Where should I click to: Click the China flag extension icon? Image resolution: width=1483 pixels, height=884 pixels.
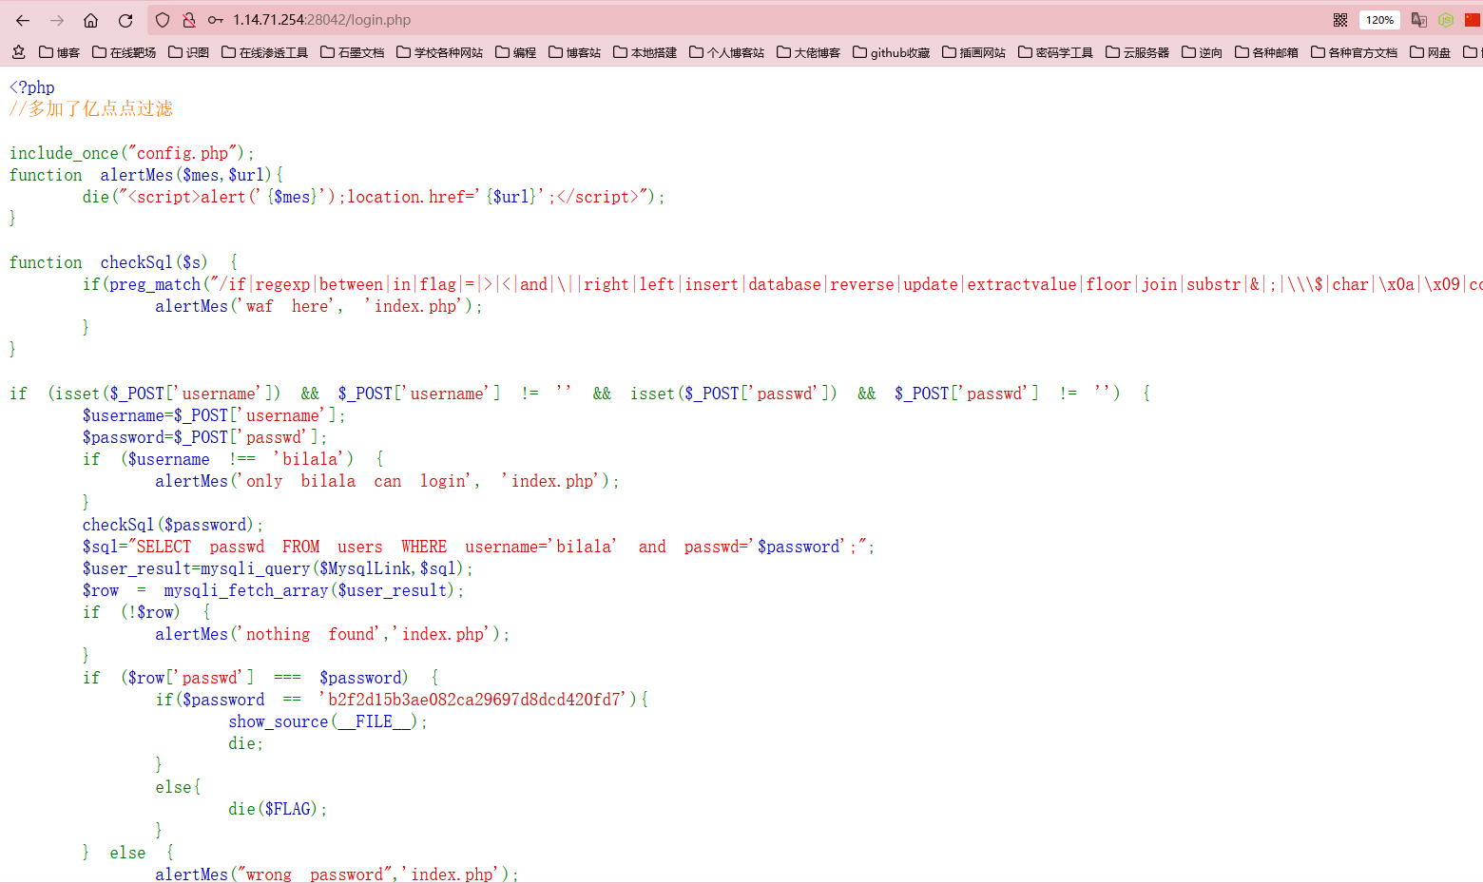click(1473, 20)
